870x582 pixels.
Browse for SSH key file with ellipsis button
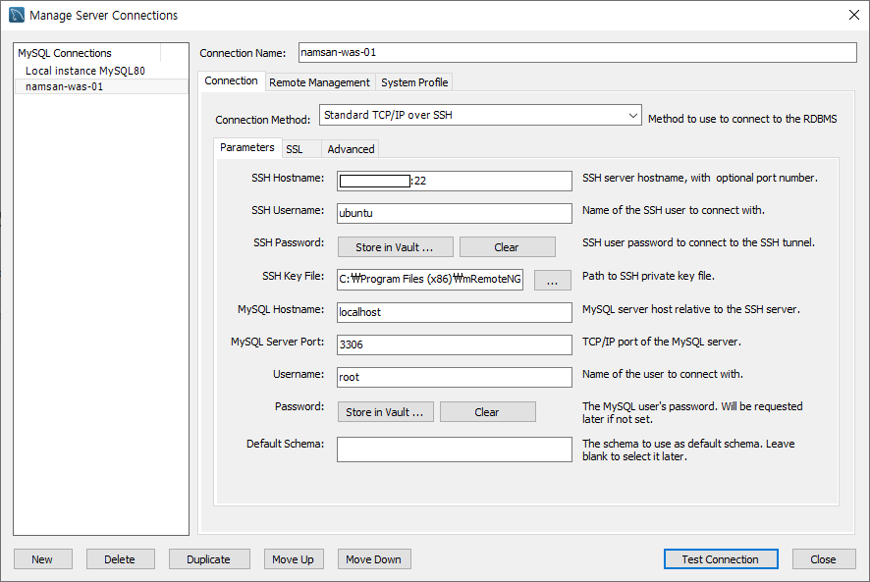click(x=552, y=280)
